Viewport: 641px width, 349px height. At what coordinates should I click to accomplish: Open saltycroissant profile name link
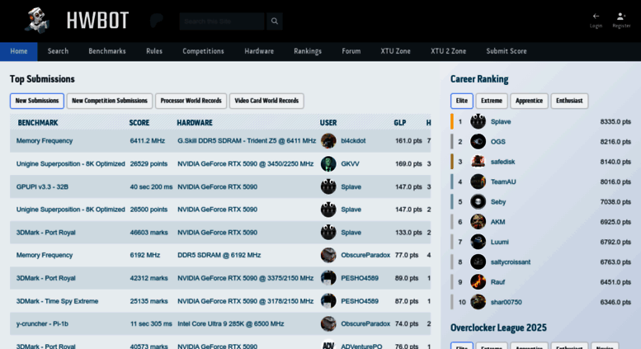point(510,262)
